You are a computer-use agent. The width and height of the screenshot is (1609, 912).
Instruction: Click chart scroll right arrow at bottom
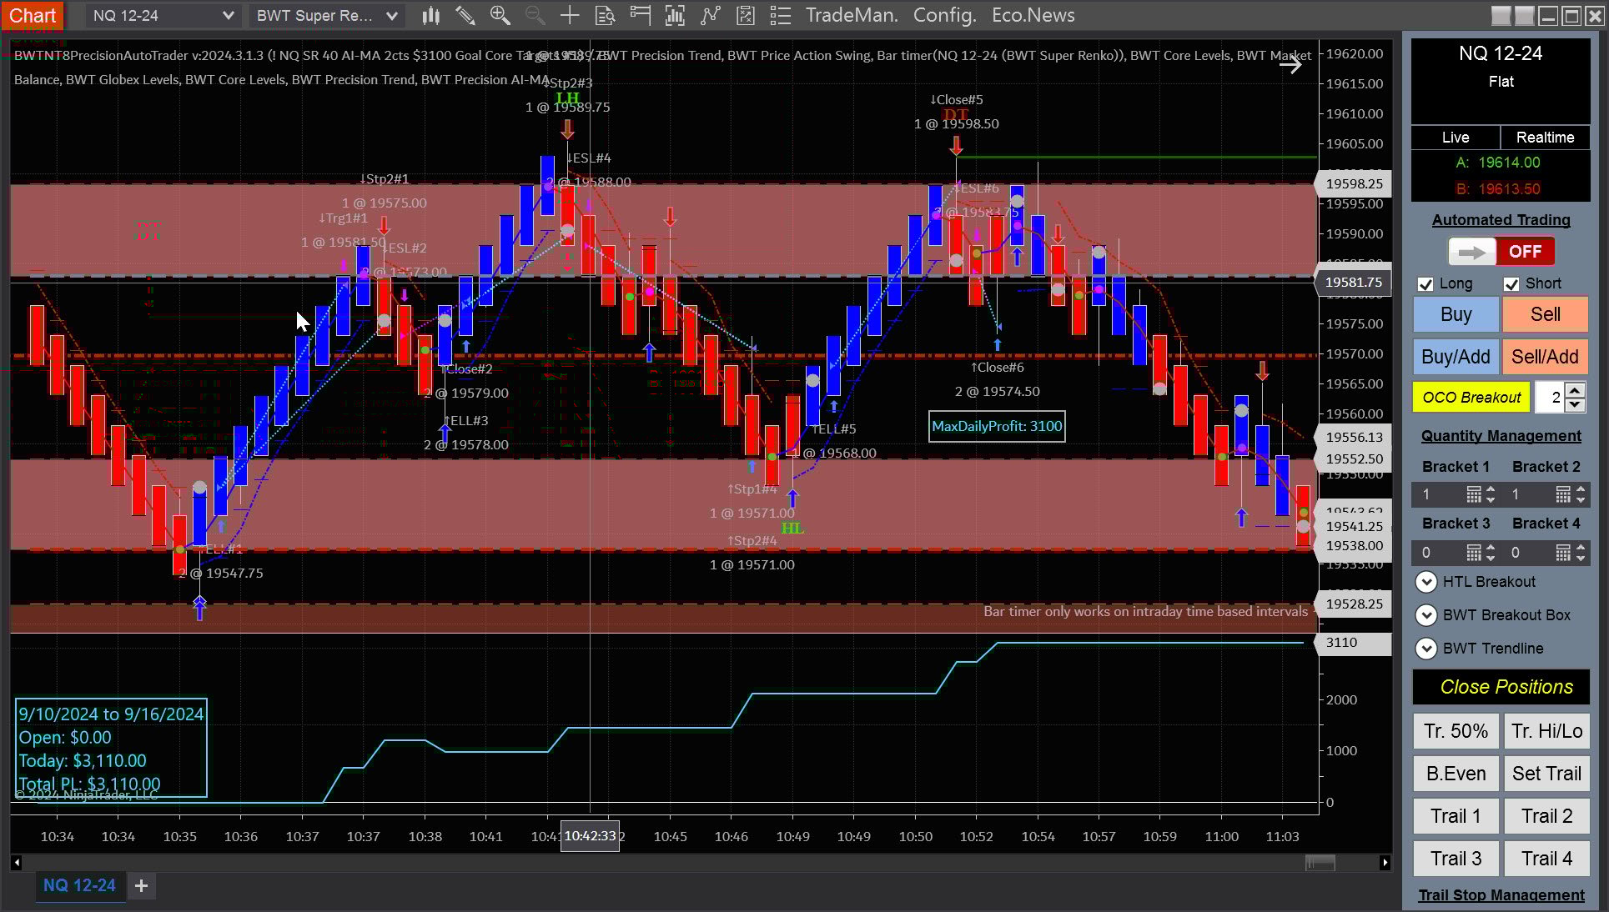(1385, 863)
